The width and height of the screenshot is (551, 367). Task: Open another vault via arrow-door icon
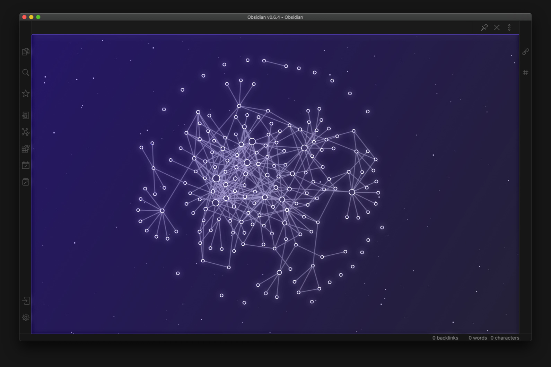26,301
